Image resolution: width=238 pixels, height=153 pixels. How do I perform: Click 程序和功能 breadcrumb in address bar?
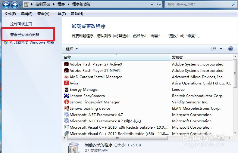click(x=81, y=4)
